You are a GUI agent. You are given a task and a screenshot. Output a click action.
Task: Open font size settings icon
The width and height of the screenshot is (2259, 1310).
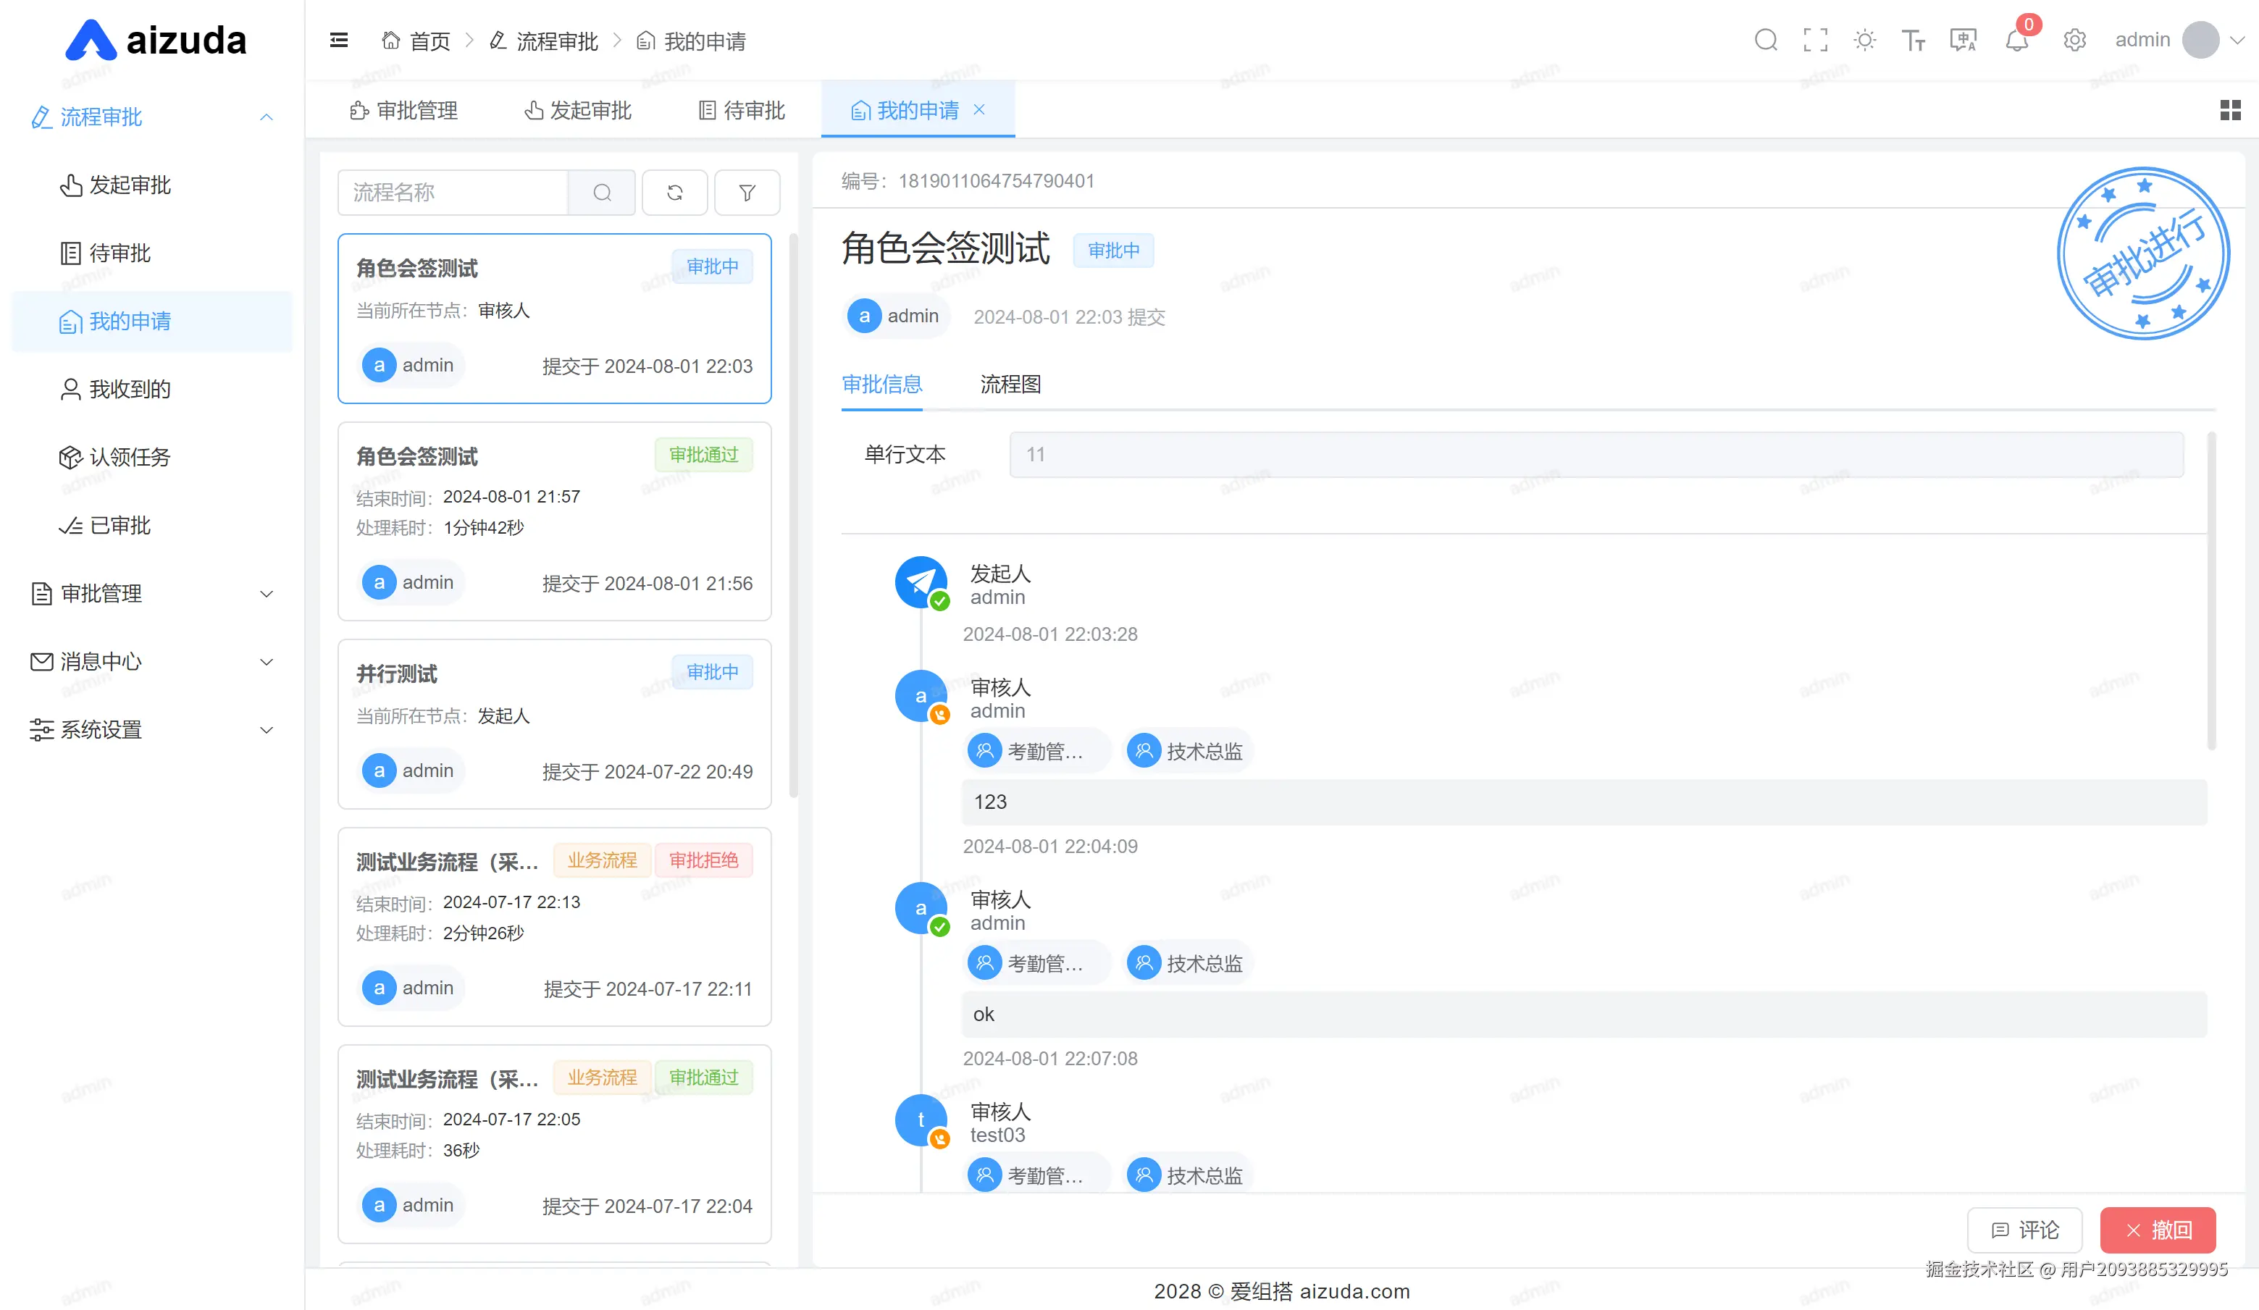(1913, 41)
